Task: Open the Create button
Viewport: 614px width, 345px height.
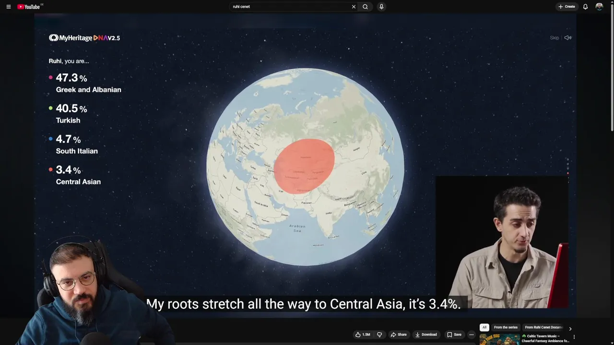Action: 567,7
